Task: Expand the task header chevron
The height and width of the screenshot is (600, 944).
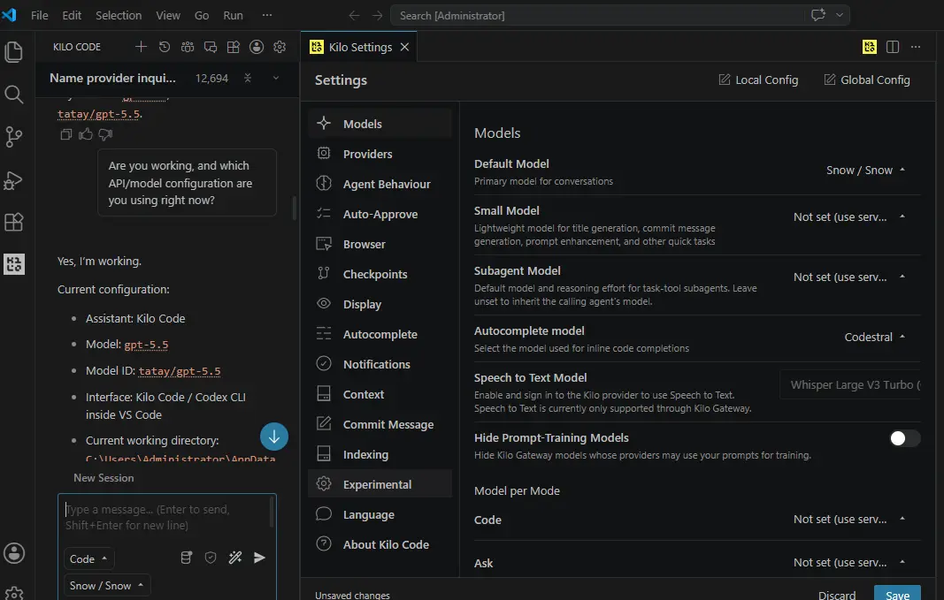Action: (276, 78)
